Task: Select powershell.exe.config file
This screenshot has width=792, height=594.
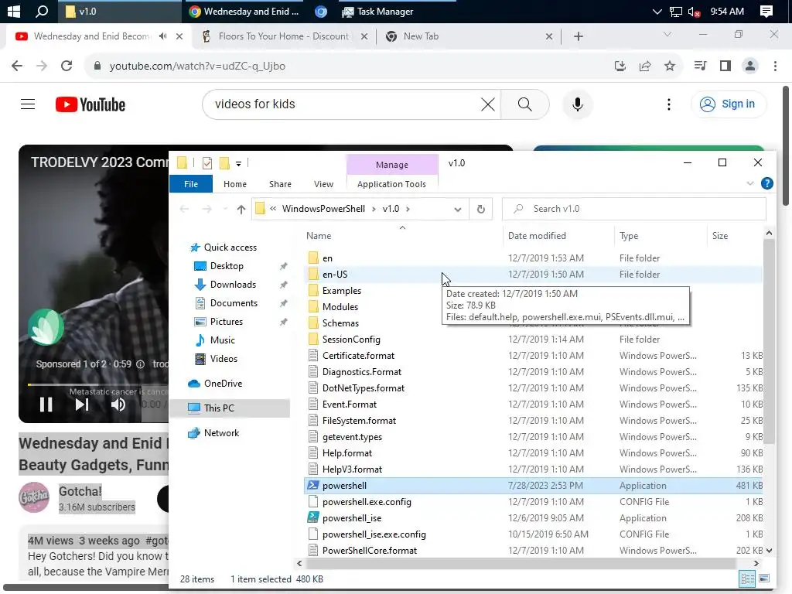Action: [367, 502]
